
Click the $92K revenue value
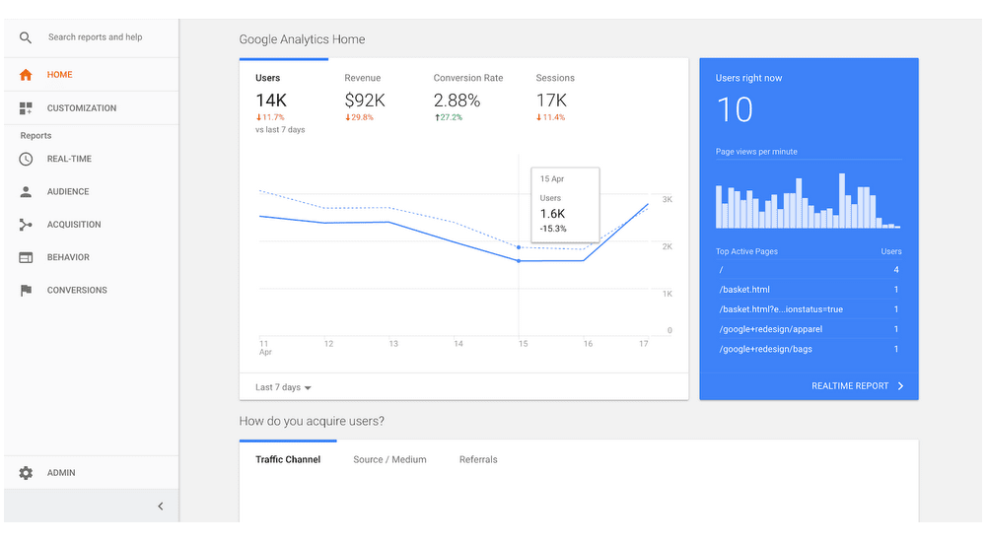click(365, 101)
